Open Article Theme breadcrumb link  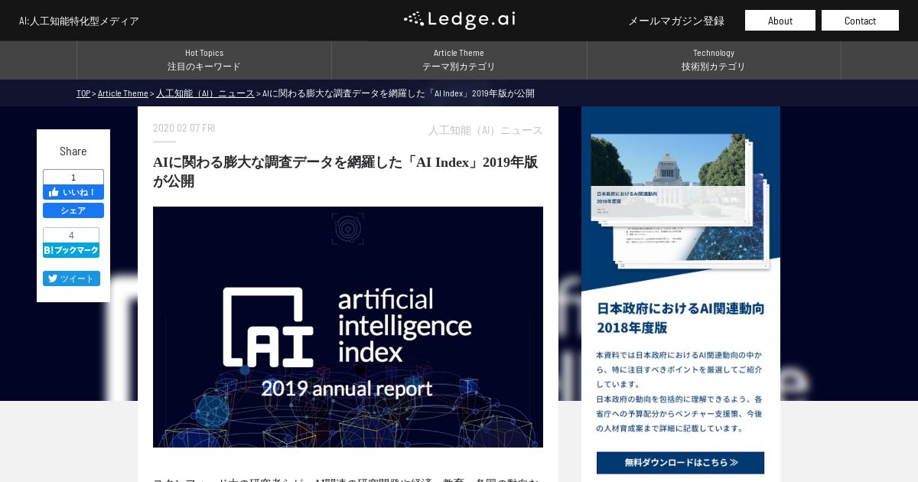123,93
